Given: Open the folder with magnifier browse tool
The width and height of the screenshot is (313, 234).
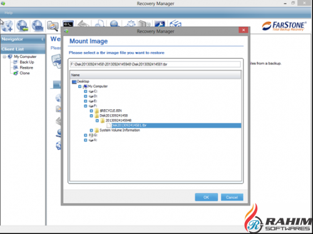Looking at the screenshot, I should click(53, 26).
